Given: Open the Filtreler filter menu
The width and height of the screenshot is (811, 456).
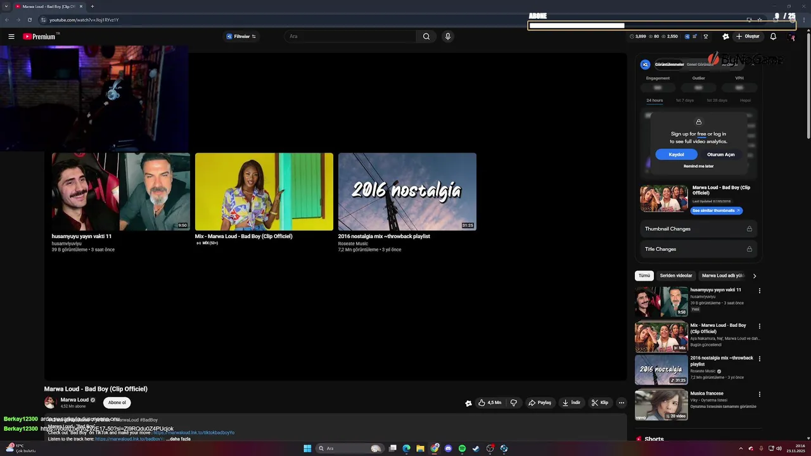Looking at the screenshot, I should click(241, 37).
